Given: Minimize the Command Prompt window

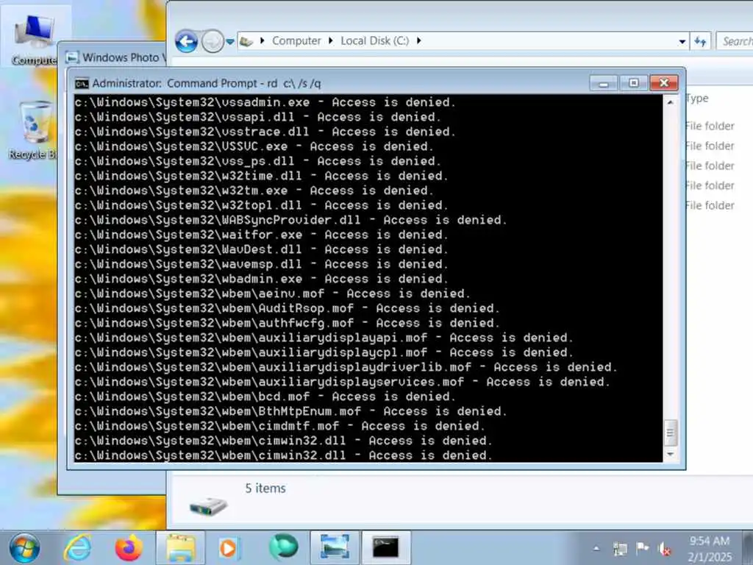Looking at the screenshot, I should click(x=604, y=83).
